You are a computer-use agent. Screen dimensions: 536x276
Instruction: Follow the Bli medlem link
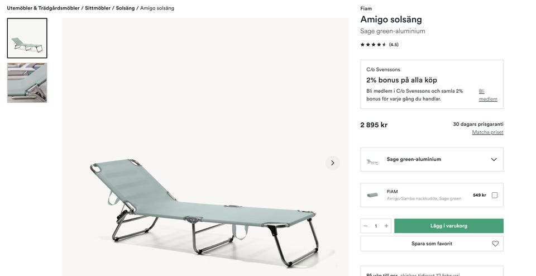click(x=487, y=95)
